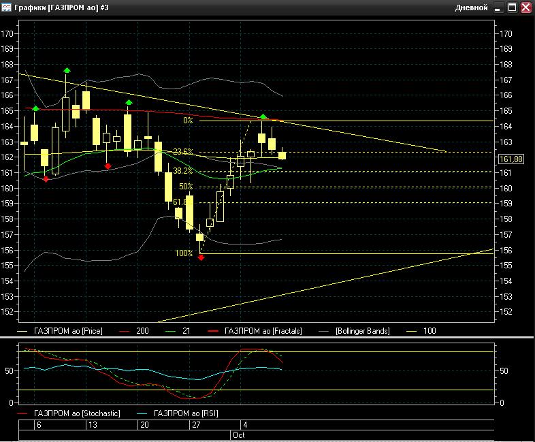This screenshot has height=442, width=535.
Task: Click the ГАЗПРОМ ао [Price] legend entry
Action: click(68, 331)
